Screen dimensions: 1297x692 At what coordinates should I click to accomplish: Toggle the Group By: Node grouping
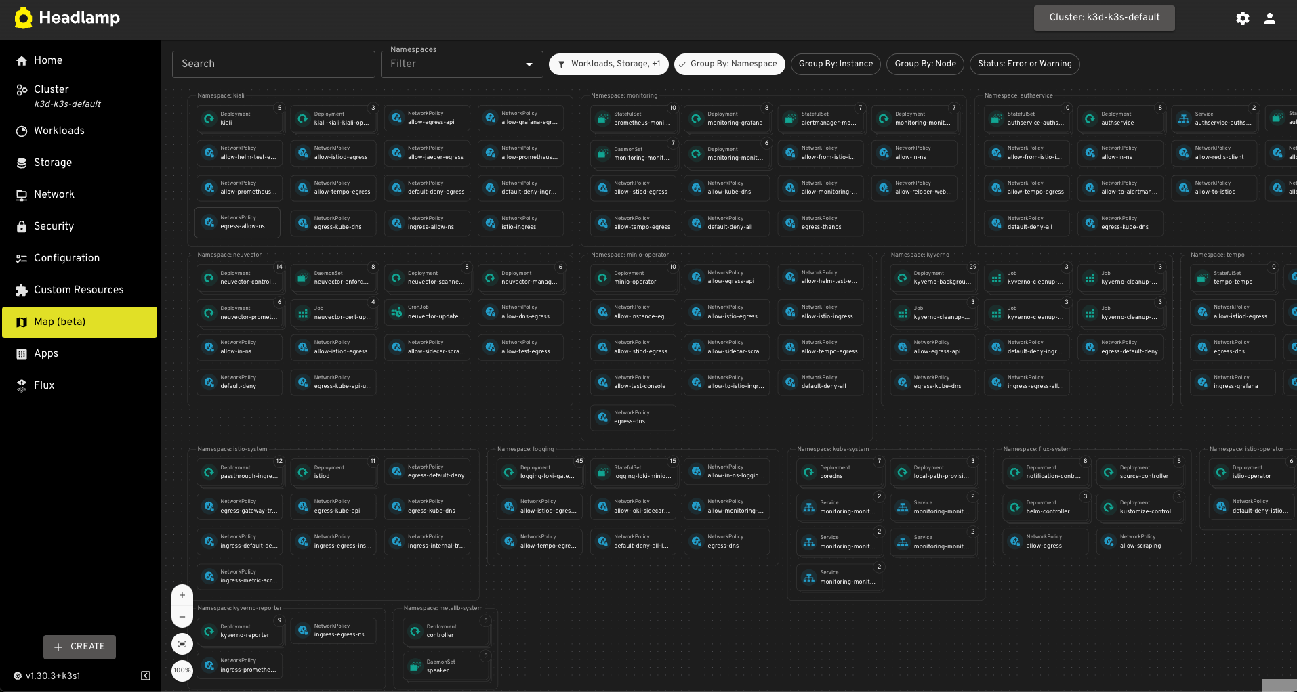[x=924, y=64]
